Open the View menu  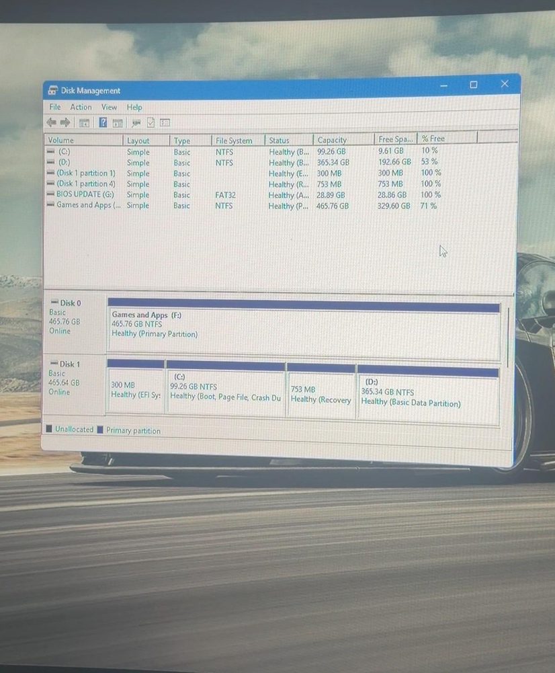pyautogui.click(x=109, y=107)
